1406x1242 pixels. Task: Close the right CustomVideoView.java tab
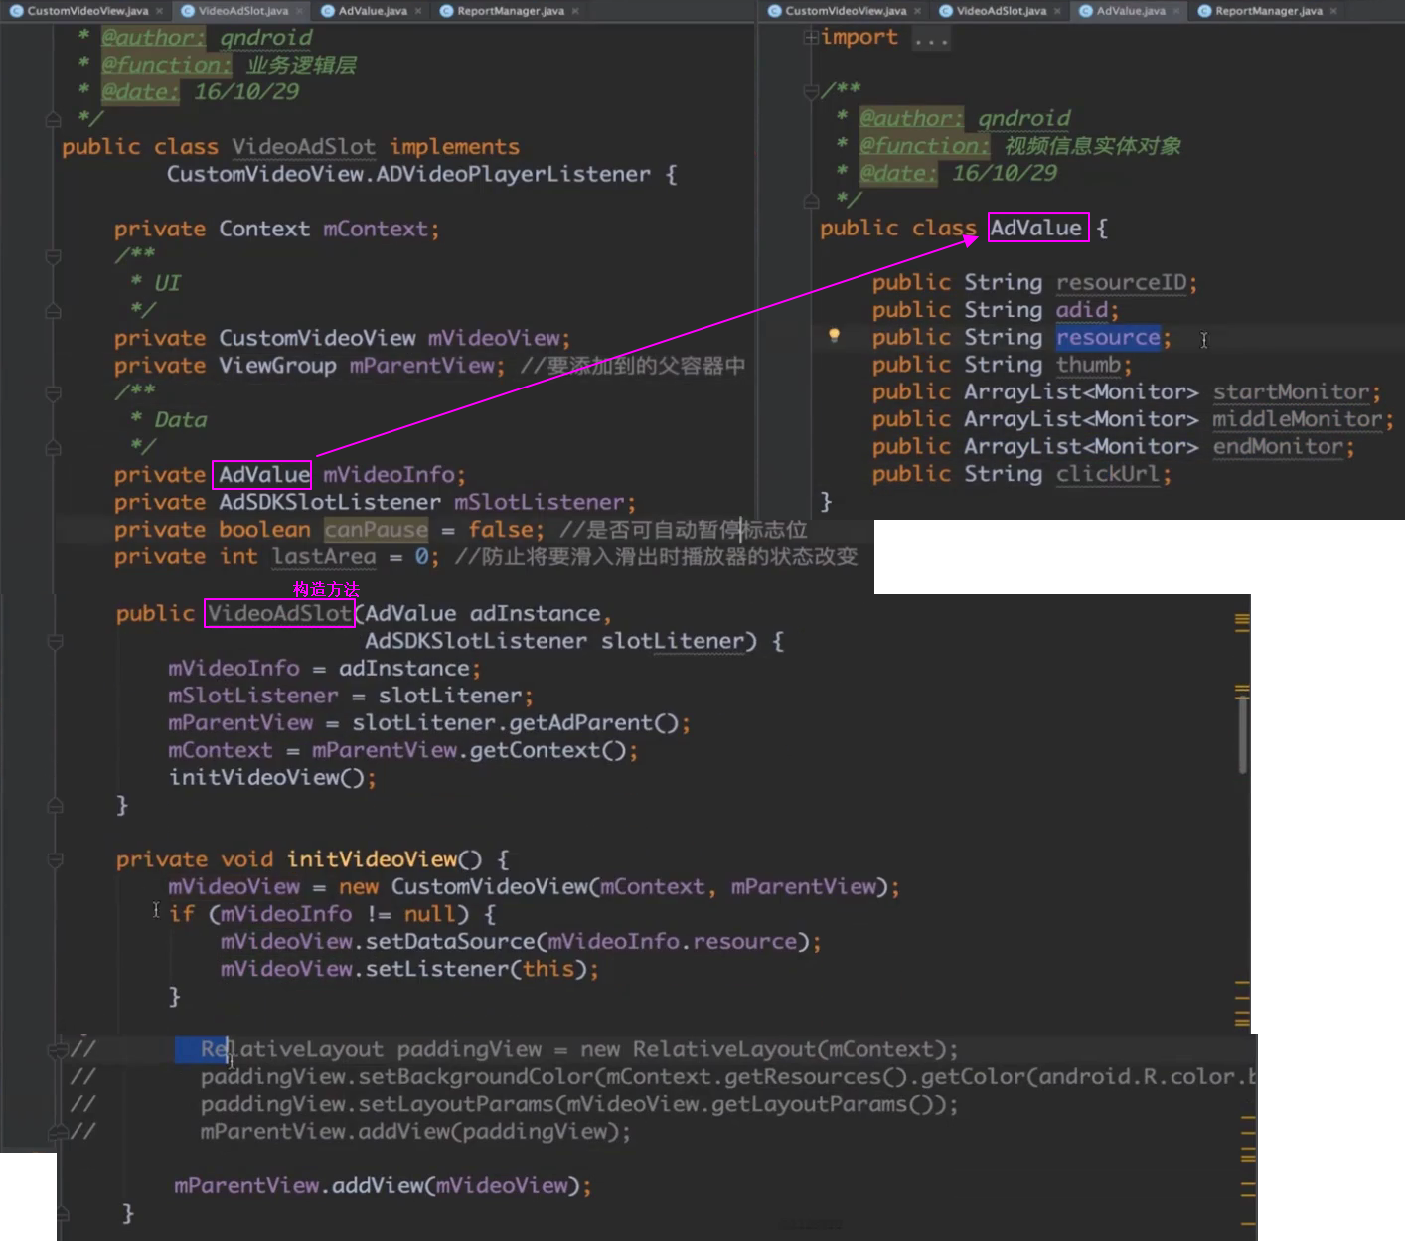917,11
